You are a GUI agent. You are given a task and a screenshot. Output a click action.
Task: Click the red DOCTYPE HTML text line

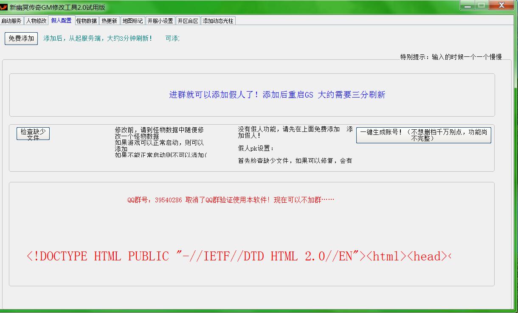[239, 256]
